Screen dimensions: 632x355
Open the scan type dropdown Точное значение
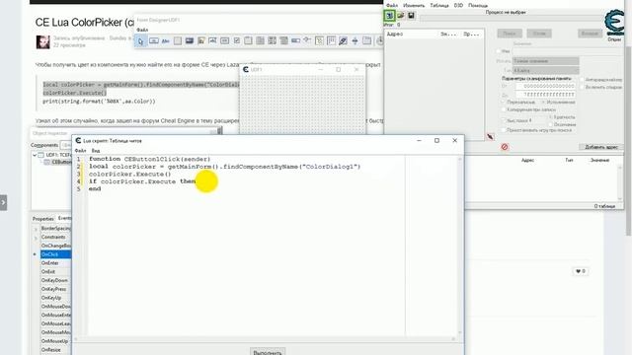(545, 61)
